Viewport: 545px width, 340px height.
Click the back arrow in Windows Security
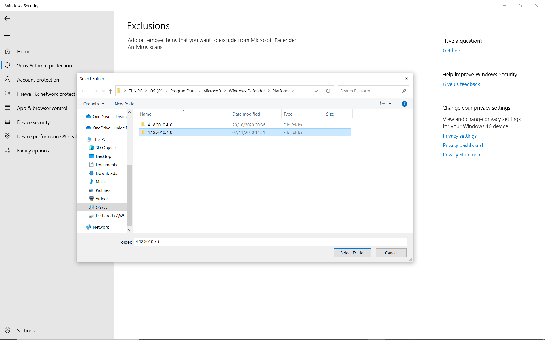7,18
